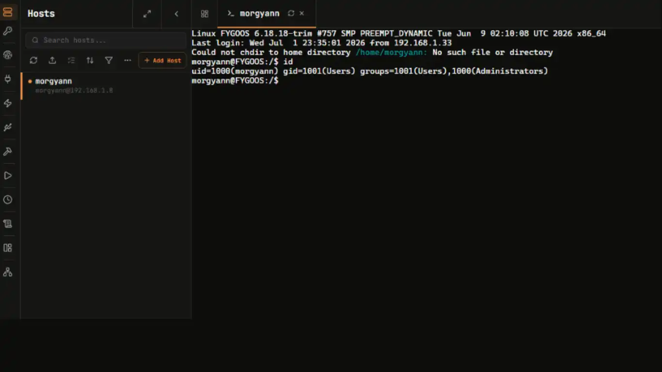Click the Hosts panel title
Image resolution: width=662 pixels, height=372 pixels.
click(41, 14)
